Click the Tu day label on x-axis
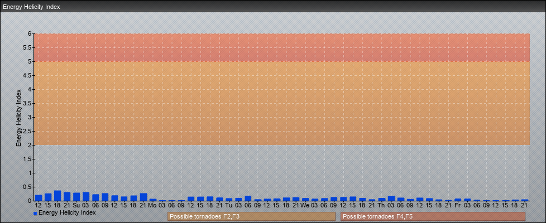Viewport: 546px width, 223px height. click(229, 205)
